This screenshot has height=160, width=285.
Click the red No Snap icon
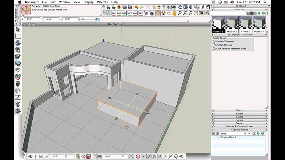pyautogui.click(x=138, y=156)
